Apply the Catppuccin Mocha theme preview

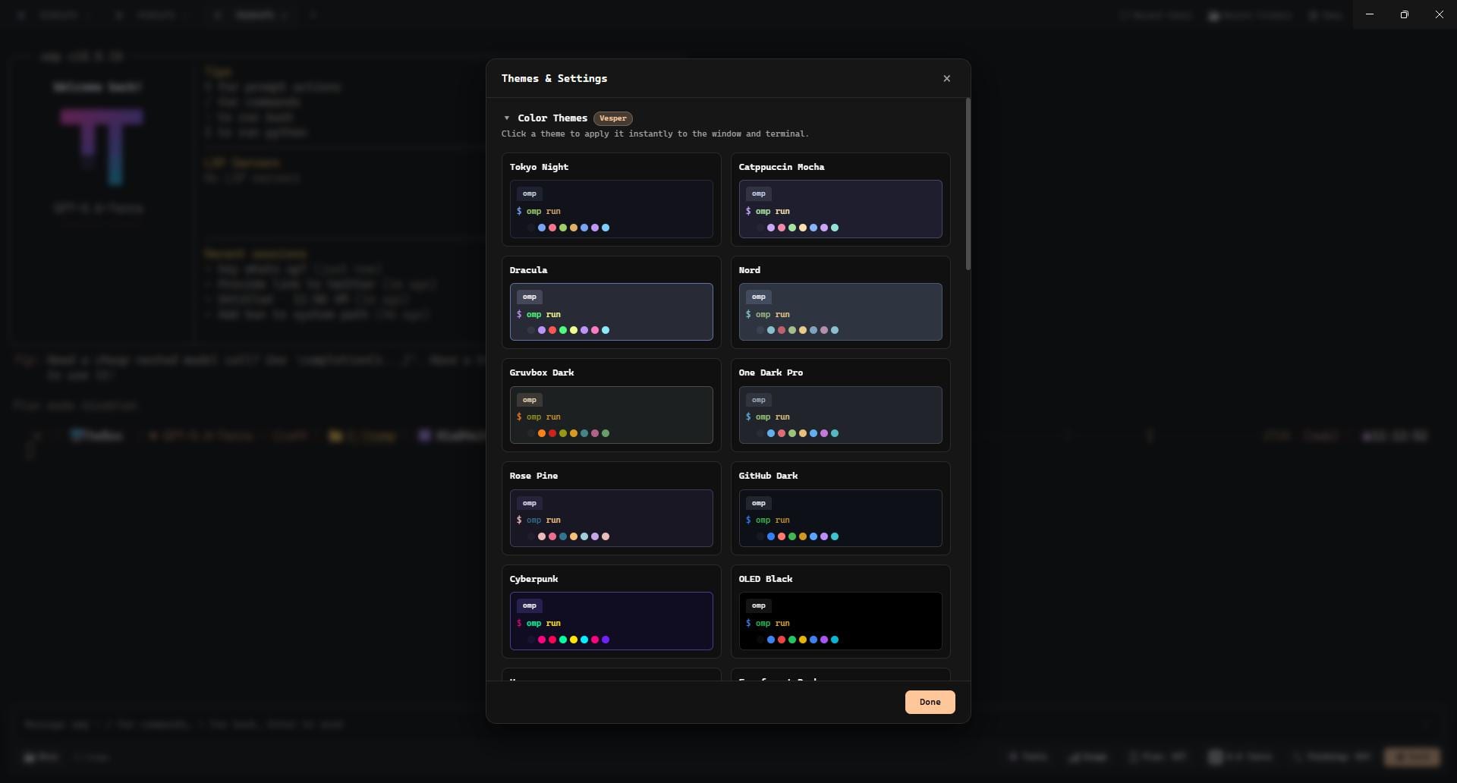840,209
